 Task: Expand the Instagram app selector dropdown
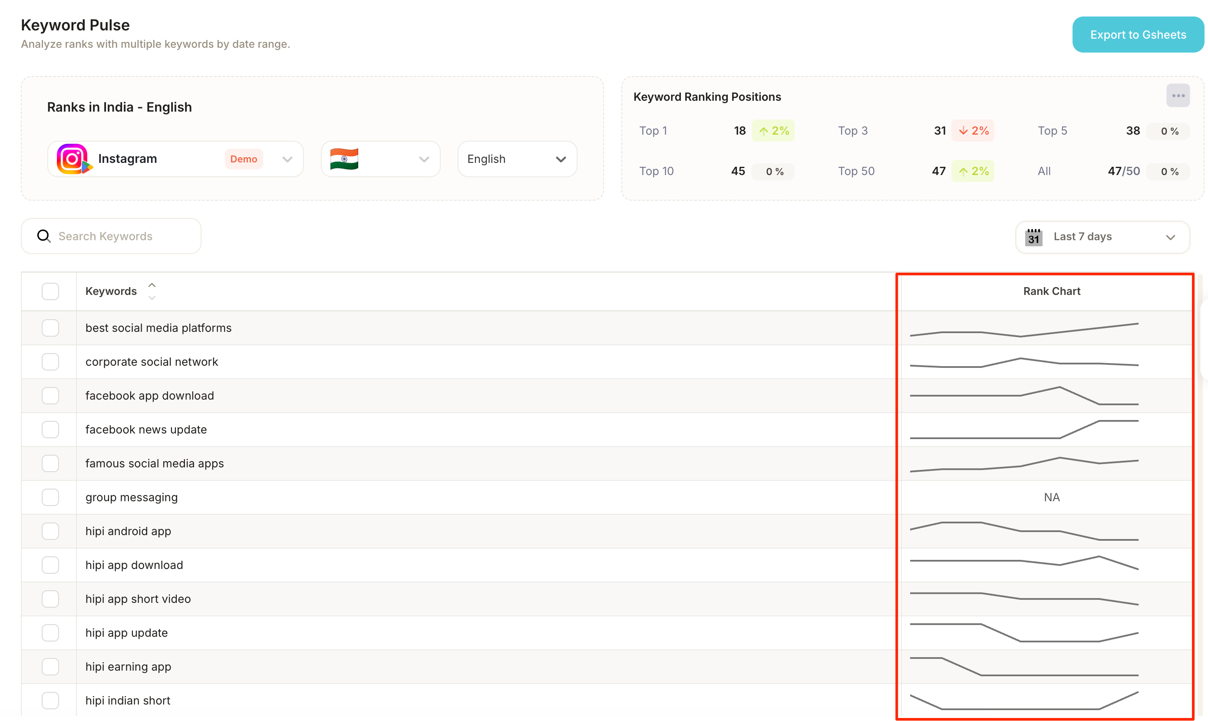pos(287,159)
